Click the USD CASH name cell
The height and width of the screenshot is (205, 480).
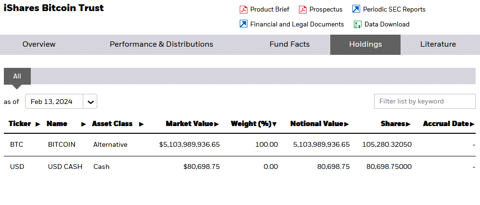point(65,167)
